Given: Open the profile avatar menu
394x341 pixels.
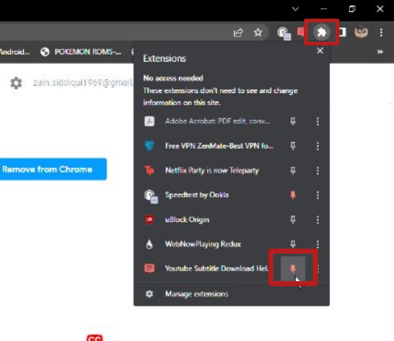Looking at the screenshot, I should tap(361, 32).
